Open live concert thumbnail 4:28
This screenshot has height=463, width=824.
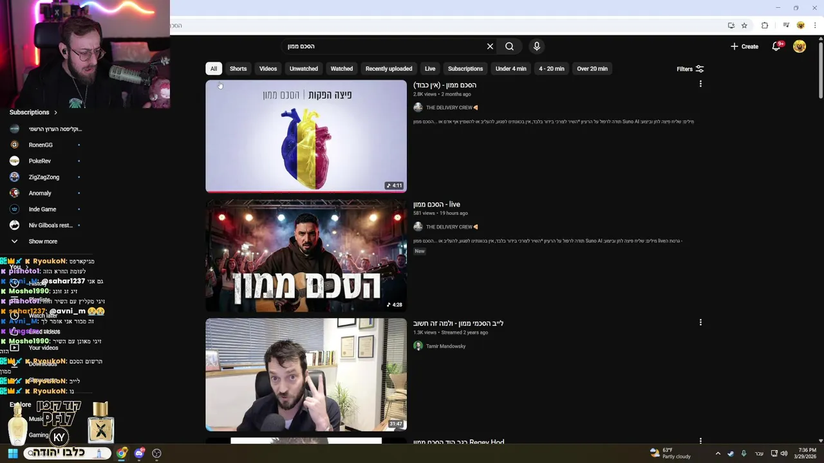tap(306, 255)
